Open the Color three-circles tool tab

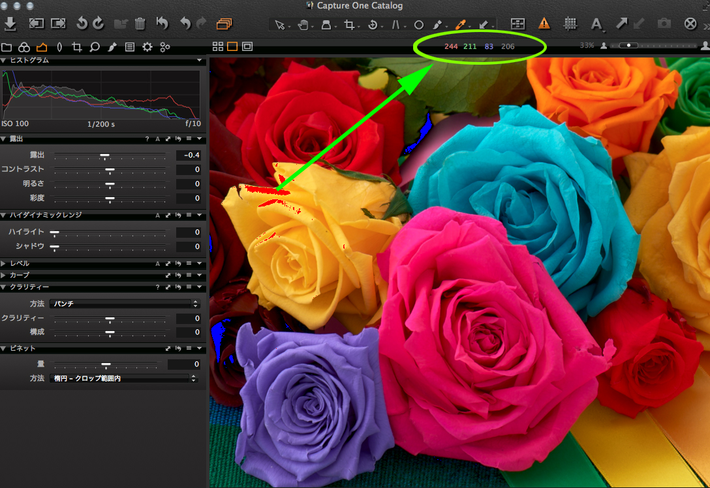[x=24, y=47]
